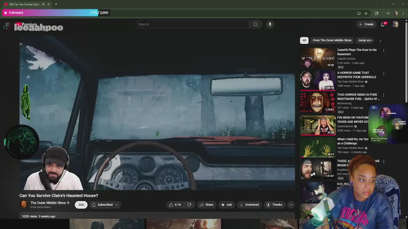
Task: Open the browser media control icon
Action: [x=388, y=13]
